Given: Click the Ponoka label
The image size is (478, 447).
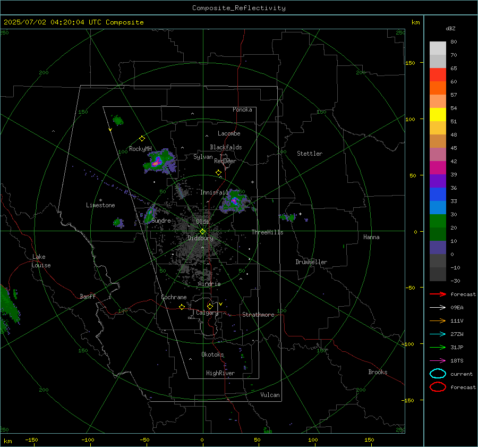Looking at the screenshot, I should [242, 109].
